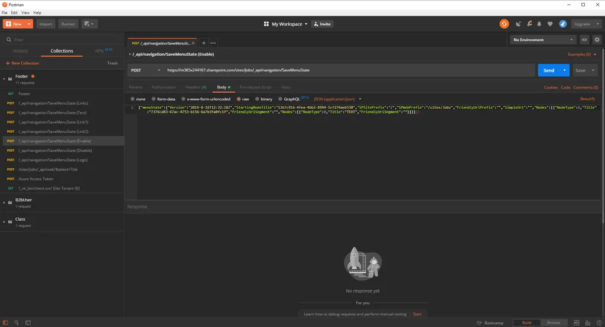Viewport: 605px width, 327px height.
Task: Click the blue Send button
Action: point(549,70)
